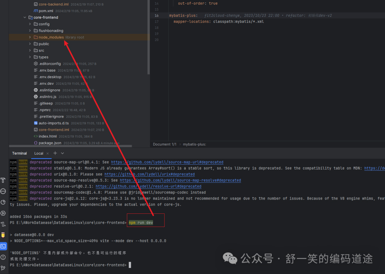Select the pom.xml file row
This screenshot has height=274, width=385.
point(78,11)
